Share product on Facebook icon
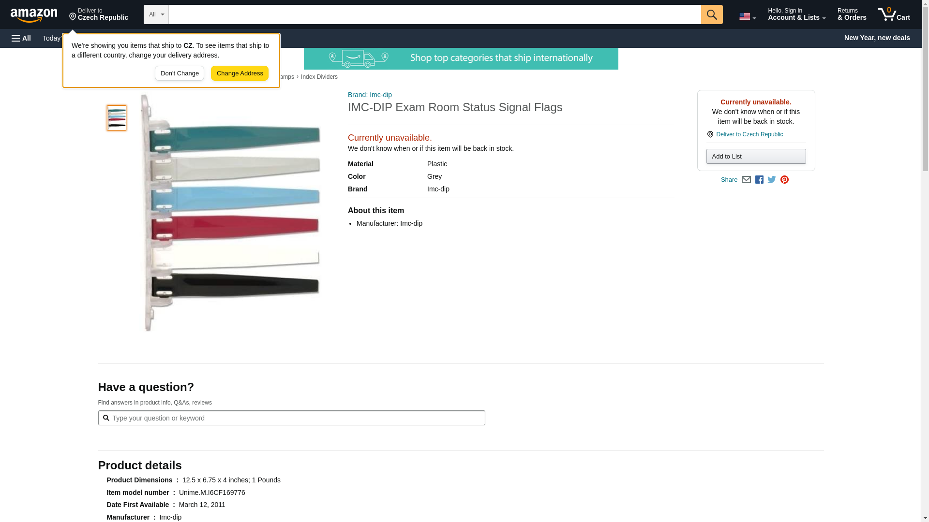The width and height of the screenshot is (929, 522). click(759, 180)
